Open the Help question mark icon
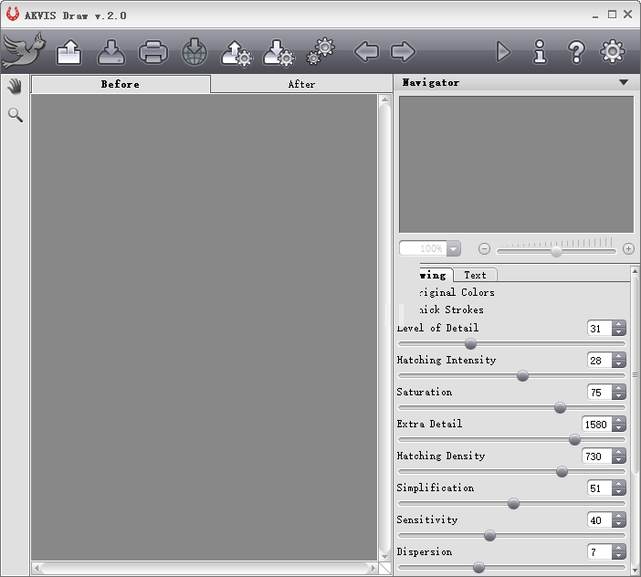The width and height of the screenshot is (641, 577). point(576,52)
